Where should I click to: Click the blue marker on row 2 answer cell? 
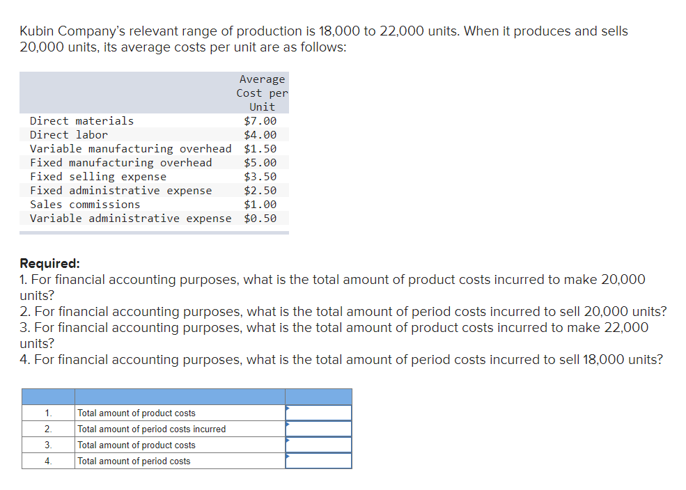click(x=286, y=425)
